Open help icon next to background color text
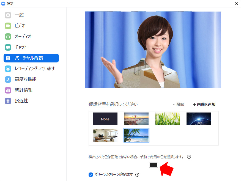The width and height of the screenshot is (241, 181). (x=189, y=157)
